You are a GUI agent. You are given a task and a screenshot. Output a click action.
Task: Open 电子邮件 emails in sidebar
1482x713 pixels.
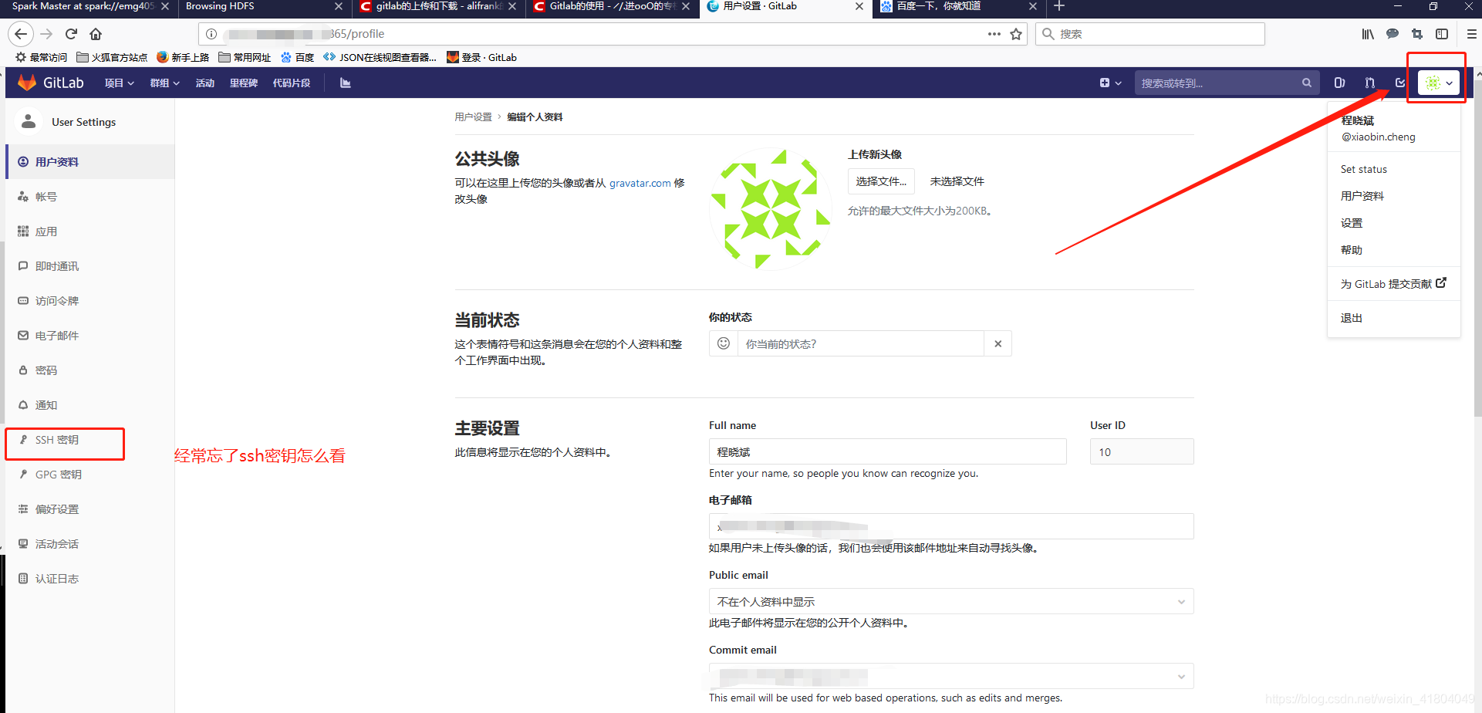[x=90, y=336]
